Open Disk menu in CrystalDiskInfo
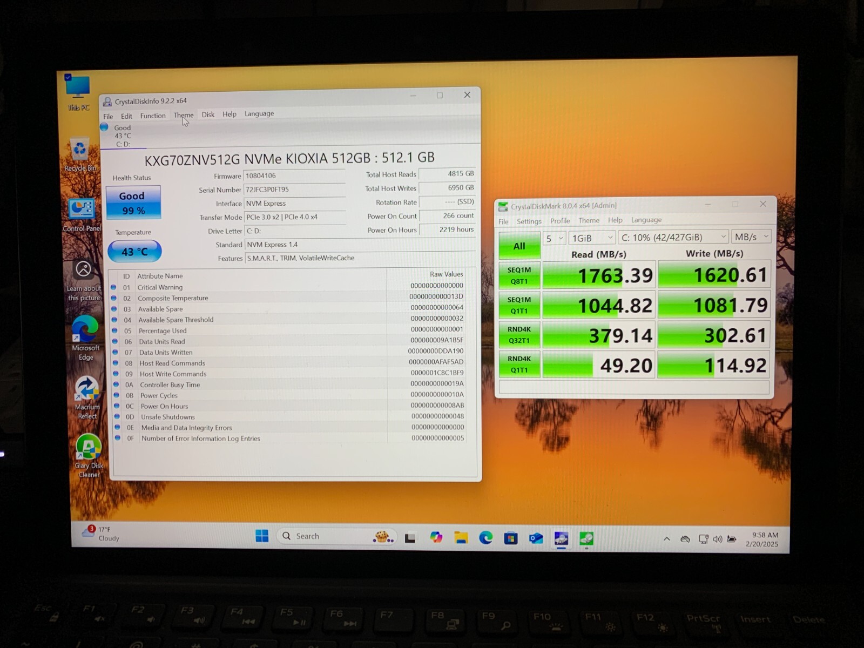Image resolution: width=864 pixels, height=648 pixels. [208, 114]
